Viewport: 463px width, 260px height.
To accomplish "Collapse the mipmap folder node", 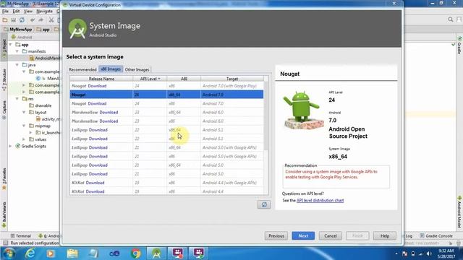I will (x=24, y=126).
